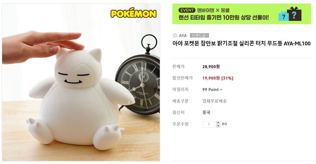Screen dimensions: 316x164
Task: Click the white Snorlax lamp in photo
Action: 80,98
